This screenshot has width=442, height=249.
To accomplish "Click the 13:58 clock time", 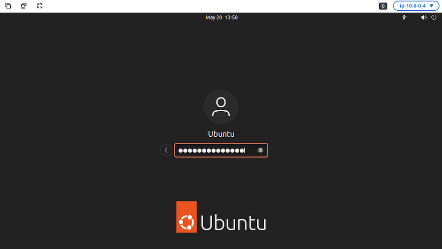I will click(x=231, y=18).
